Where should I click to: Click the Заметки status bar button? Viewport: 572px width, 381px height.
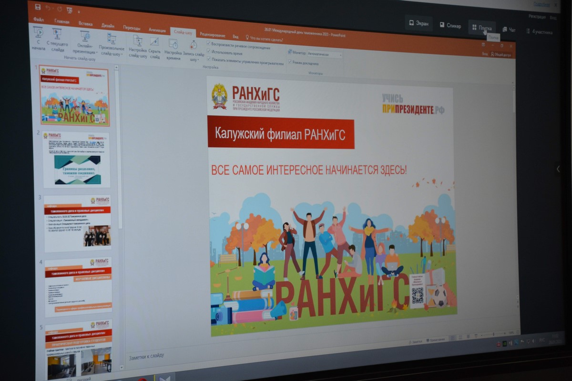point(416,341)
